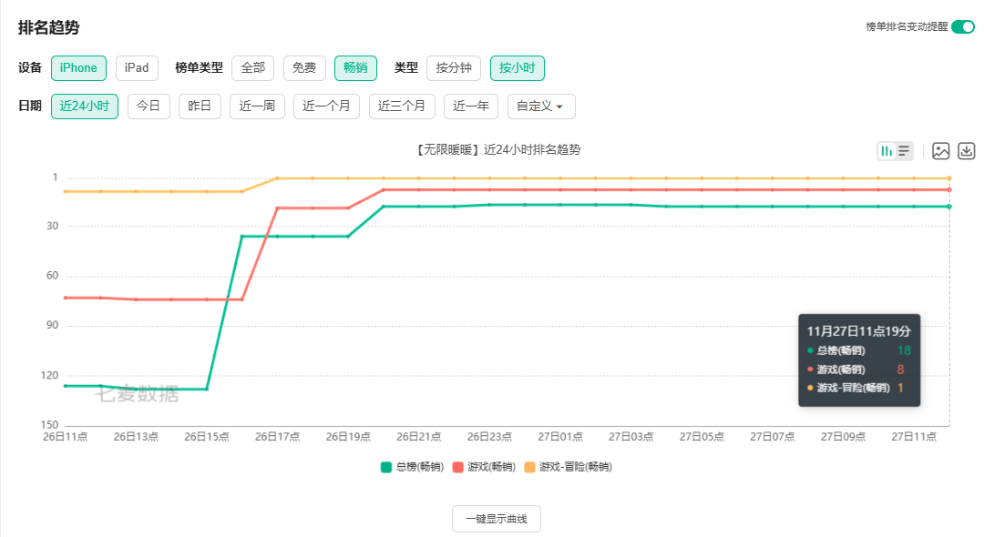Choose the 近一年 date range
Image resolution: width=984 pixels, height=537 pixels.
pyautogui.click(x=471, y=106)
